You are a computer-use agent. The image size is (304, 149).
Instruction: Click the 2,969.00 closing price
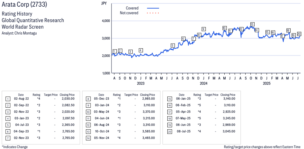point(229,125)
